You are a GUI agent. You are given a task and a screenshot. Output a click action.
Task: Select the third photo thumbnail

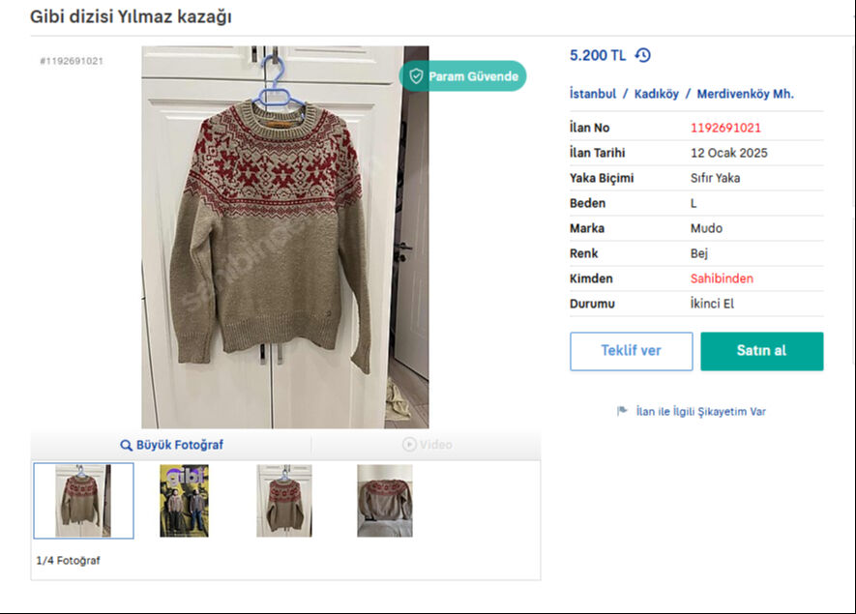tap(284, 500)
